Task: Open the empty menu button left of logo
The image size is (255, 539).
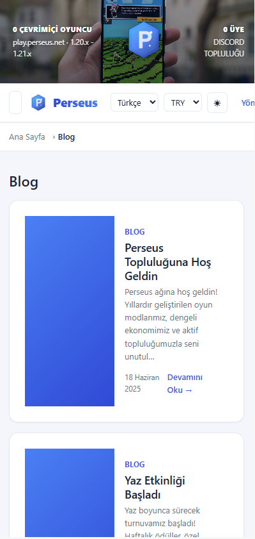Action: tap(15, 103)
